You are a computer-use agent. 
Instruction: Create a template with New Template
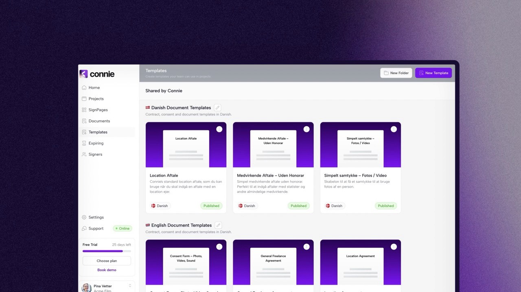click(433, 73)
